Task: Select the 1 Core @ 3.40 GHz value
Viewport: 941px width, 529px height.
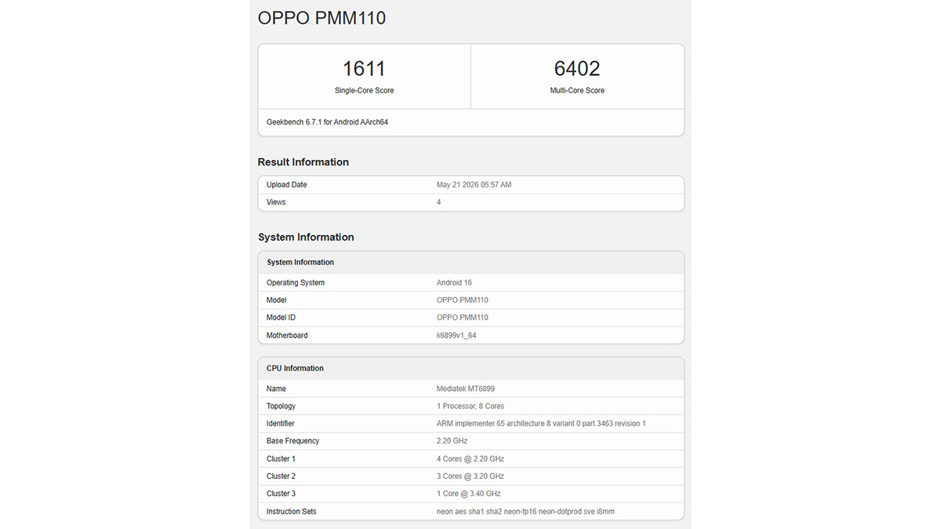Action: click(469, 494)
